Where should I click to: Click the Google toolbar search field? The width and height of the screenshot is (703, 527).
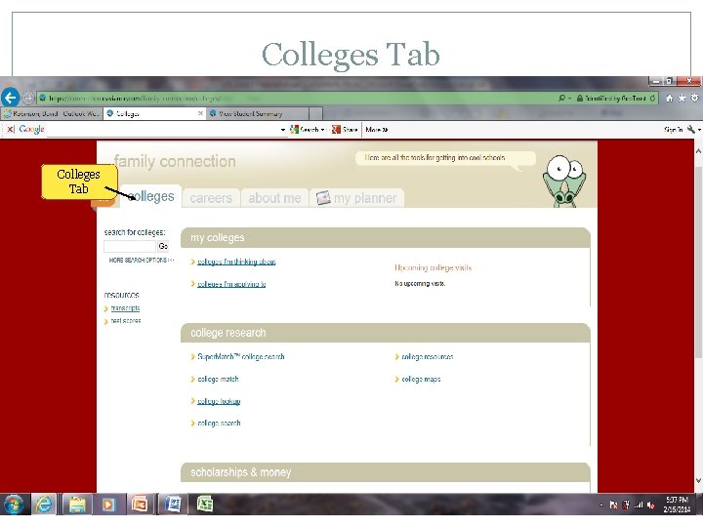point(162,130)
